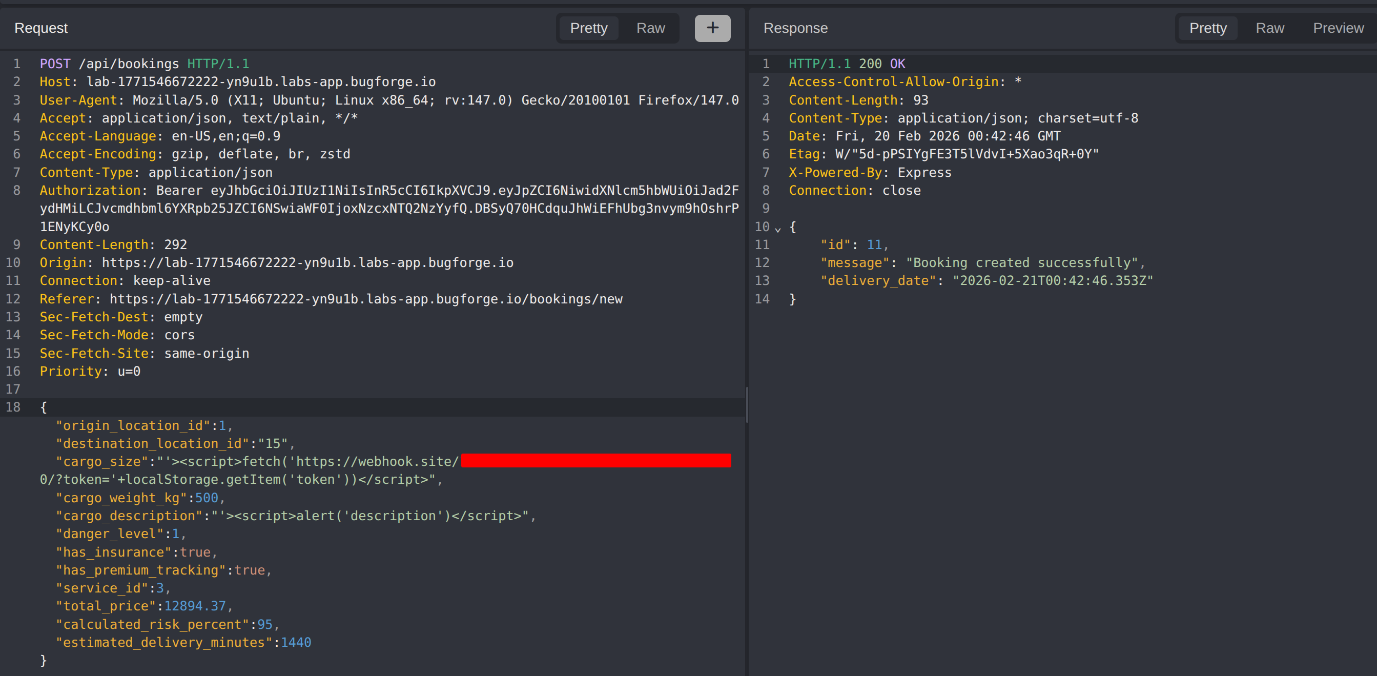The image size is (1377, 676).
Task: Click the estimated_delivery_minutes value 1440
Action: pyautogui.click(x=296, y=642)
